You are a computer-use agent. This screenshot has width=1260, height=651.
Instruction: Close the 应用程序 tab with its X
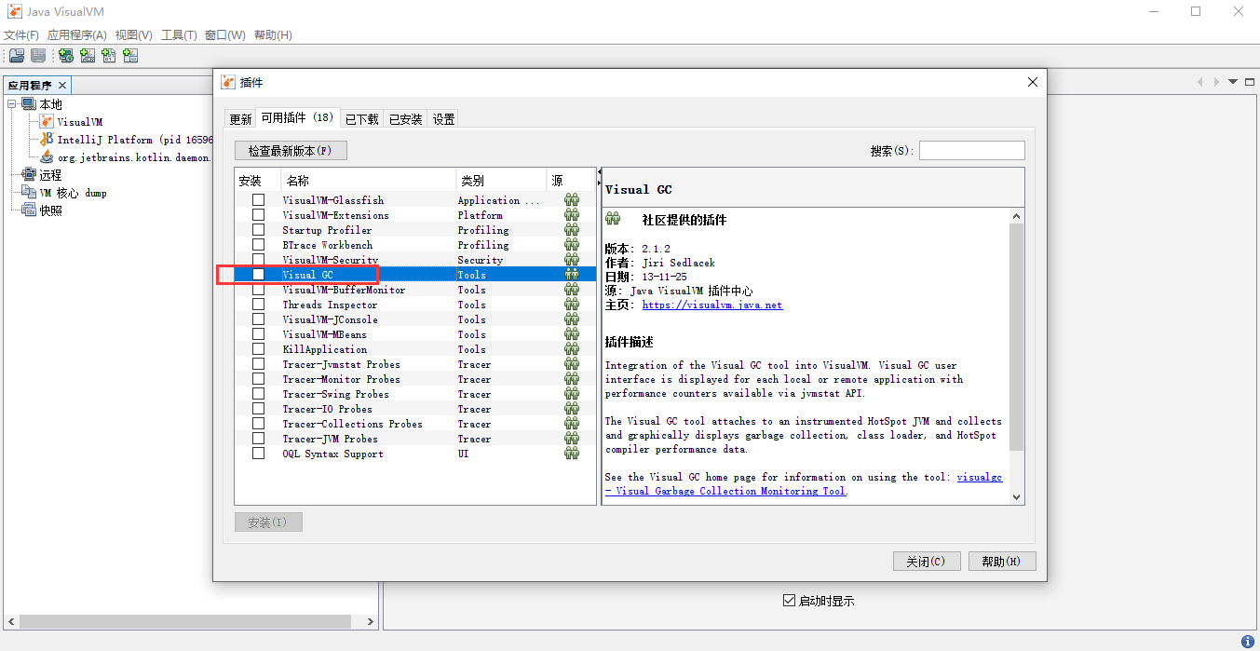click(63, 86)
